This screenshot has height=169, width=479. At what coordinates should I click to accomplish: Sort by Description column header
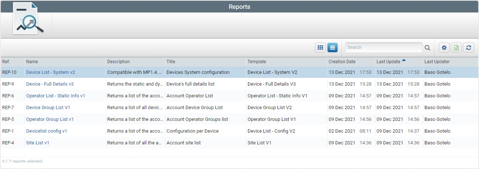[x=135, y=62]
